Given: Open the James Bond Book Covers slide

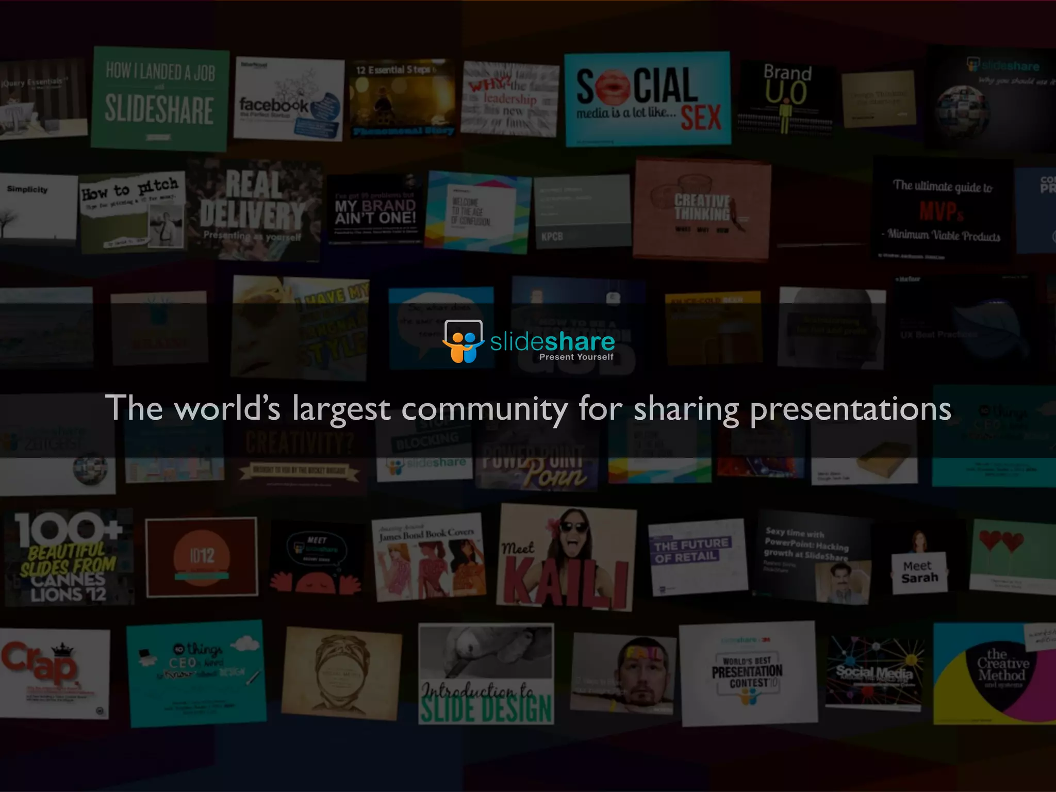Looking at the screenshot, I should pos(428,557).
